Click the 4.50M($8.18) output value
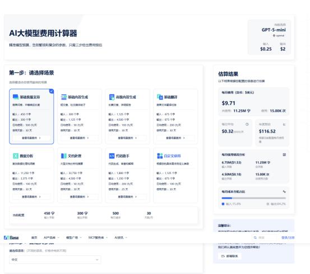Viewport: 310px width, 274px height. [x=232, y=175]
